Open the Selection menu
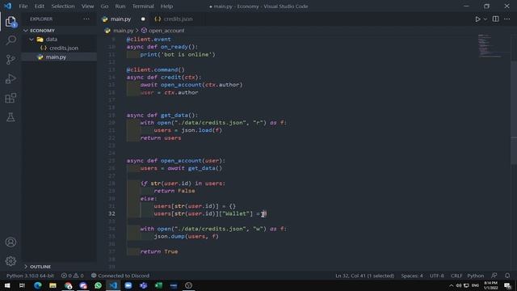 click(63, 6)
